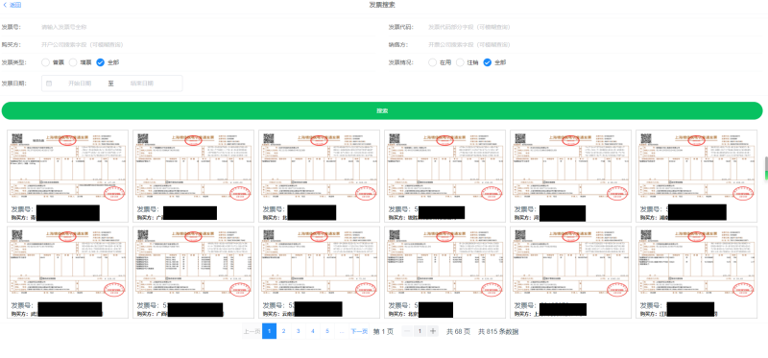Viewport: 768px width, 358px height.
Task: Click the 上一页 pagination button
Action: coord(252,331)
